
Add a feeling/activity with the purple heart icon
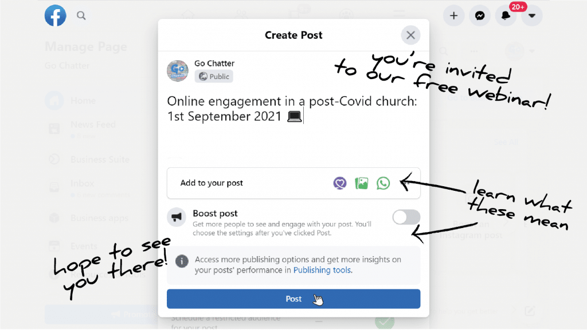[339, 183]
